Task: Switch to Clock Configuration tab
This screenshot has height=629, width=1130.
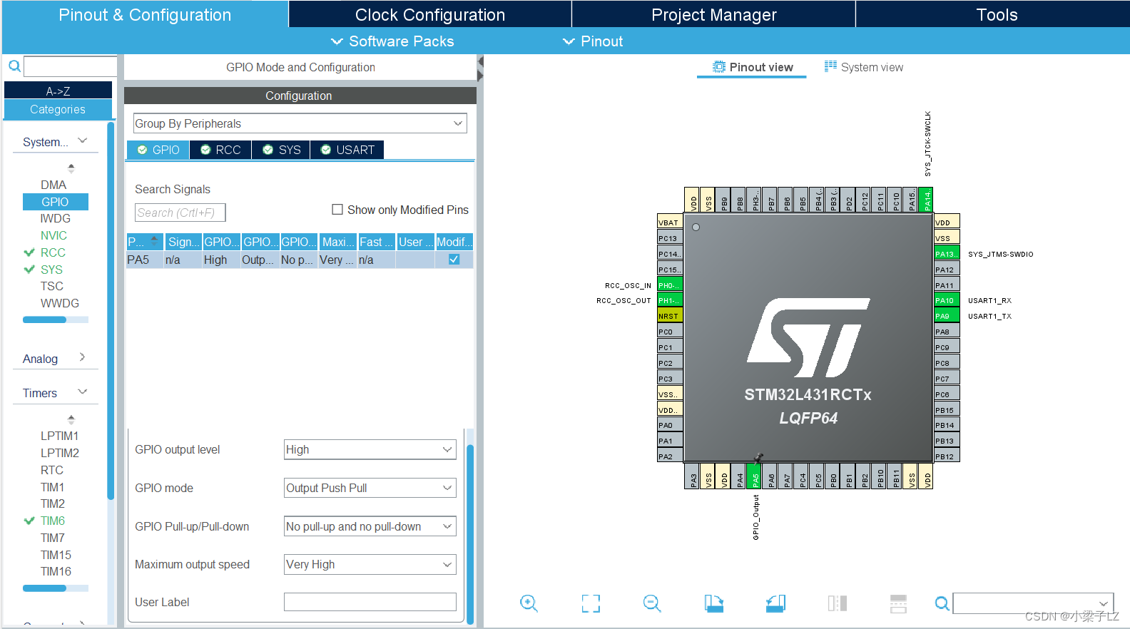Action: tap(430, 14)
